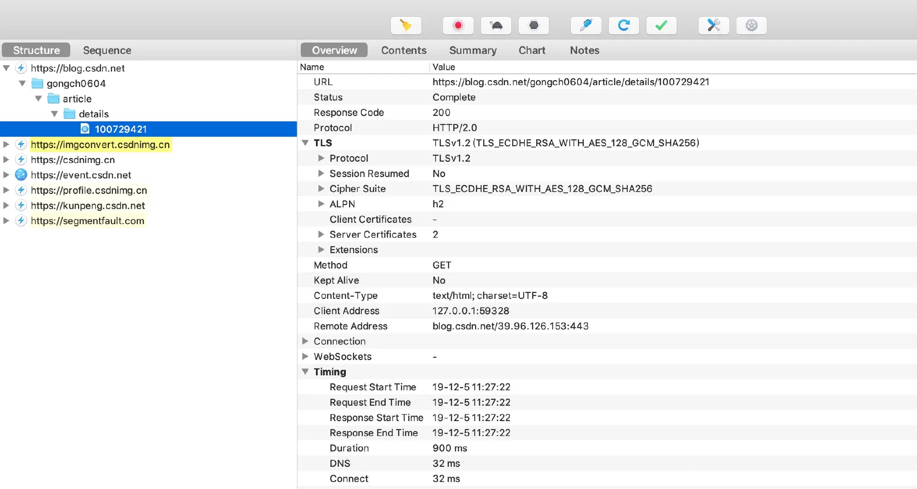Select the Request Start Time row
The width and height of the screenshot is (917, 489).
pyautogui.click(x=607, y=387)
